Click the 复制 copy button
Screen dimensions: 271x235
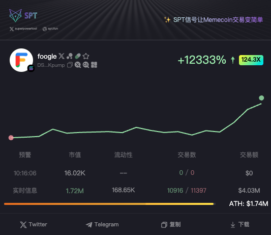click(171, 225)
